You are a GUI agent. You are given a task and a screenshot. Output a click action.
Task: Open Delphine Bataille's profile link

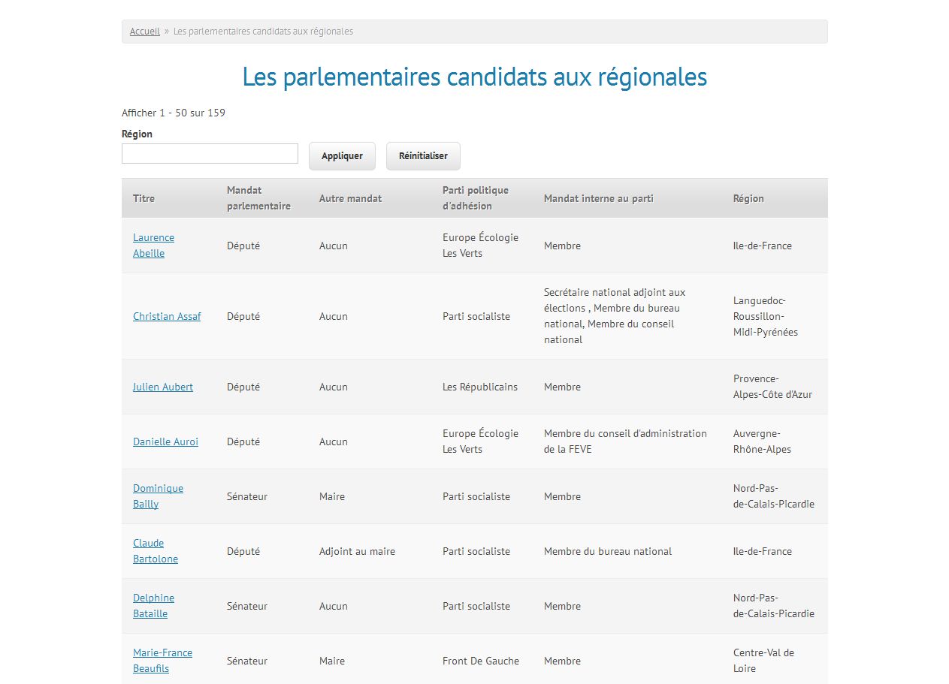(x=153, y=606)
